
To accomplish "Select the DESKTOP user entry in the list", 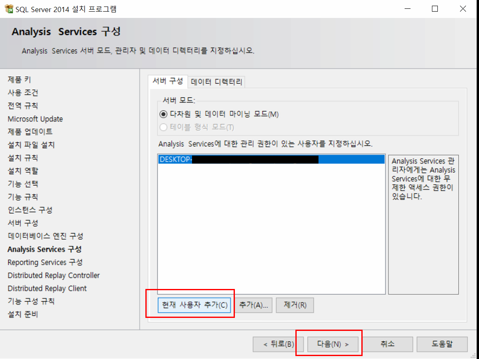I will (271, 159).
